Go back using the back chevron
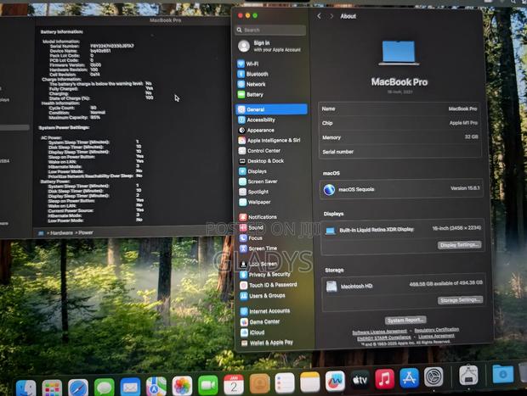 pyautogui.click(x=319, y=16)
